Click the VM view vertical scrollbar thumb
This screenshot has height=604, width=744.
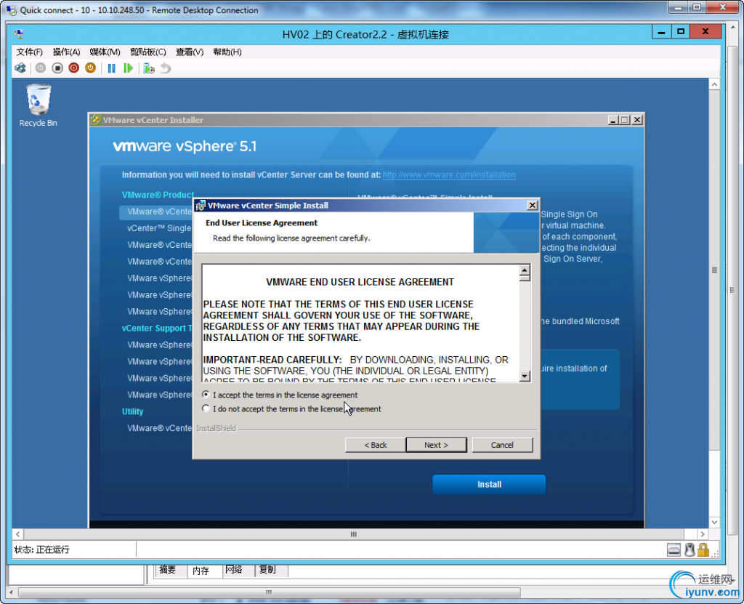click(715, 270)
